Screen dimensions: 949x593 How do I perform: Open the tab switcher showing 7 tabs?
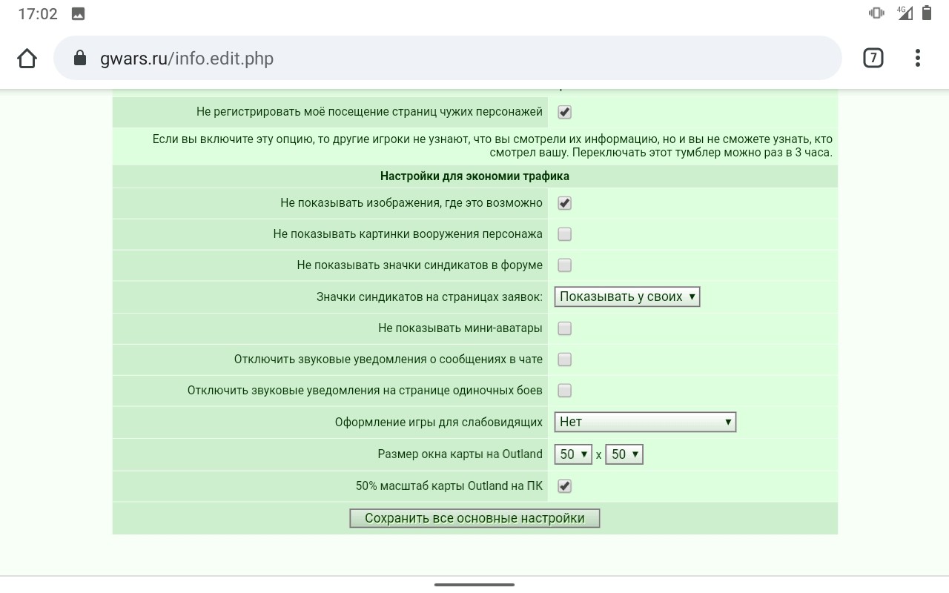[873, 58]
